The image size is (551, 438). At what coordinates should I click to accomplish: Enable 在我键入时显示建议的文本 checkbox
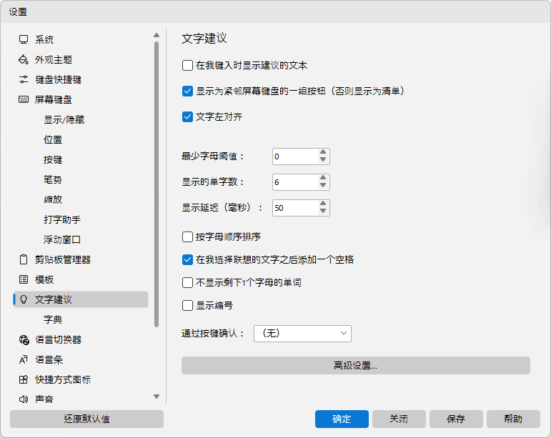188,66
